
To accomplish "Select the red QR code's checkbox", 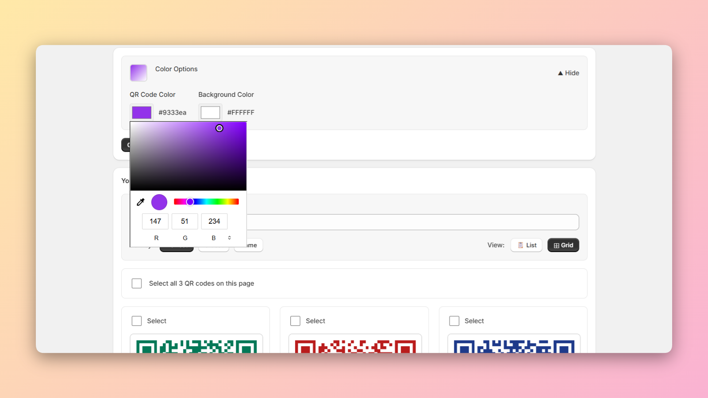I will pos(295,321).
